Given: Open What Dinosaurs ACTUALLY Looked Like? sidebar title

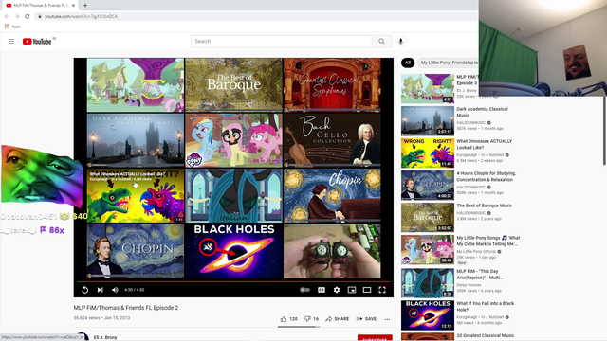Looking at the screenshot, I should (x=485, y=144).
